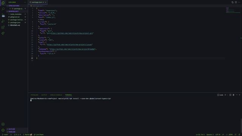The image size is (242, 136).
Task: Open README.md in the explorer
Action: tap(15, 25)
